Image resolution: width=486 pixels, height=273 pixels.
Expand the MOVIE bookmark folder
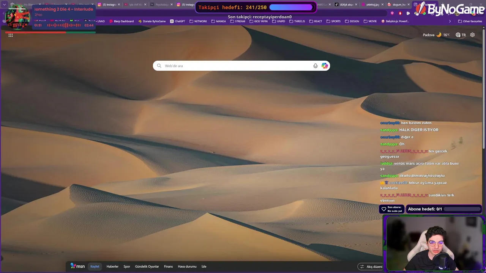pos(370,21)
